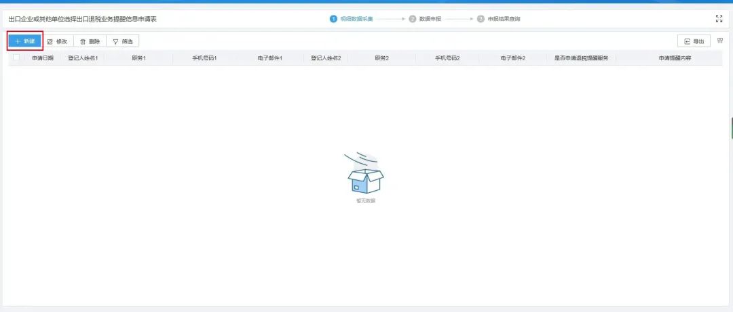Viewport: 733px width, 312px height.
Task: Open column settings icon beside 导出
Action: tap(720, 41)
